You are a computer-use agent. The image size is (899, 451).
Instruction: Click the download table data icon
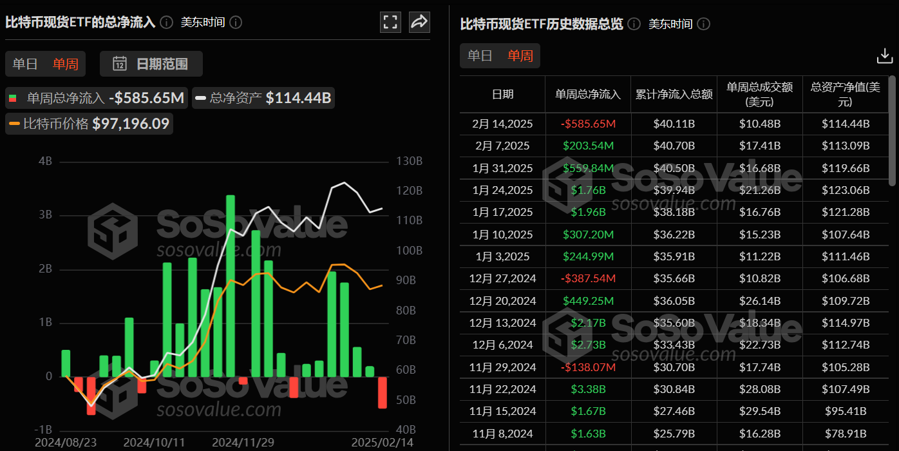tap(885, 56)
